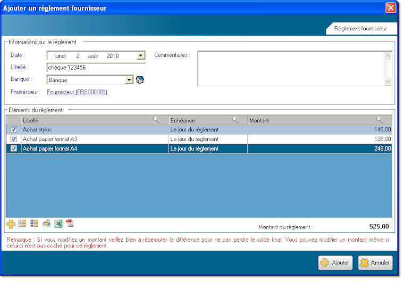Click the search icon in Montant column
The width and height of the screenshot is (404, 281).
tap(380, 120)
